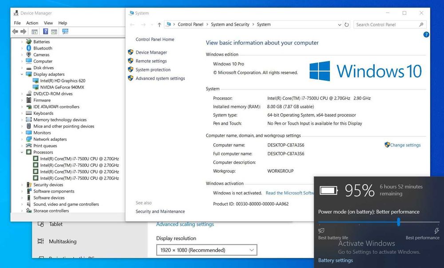Open Advanced system settings link
Screen dimensions: 444x268
[x=160, y=79]
